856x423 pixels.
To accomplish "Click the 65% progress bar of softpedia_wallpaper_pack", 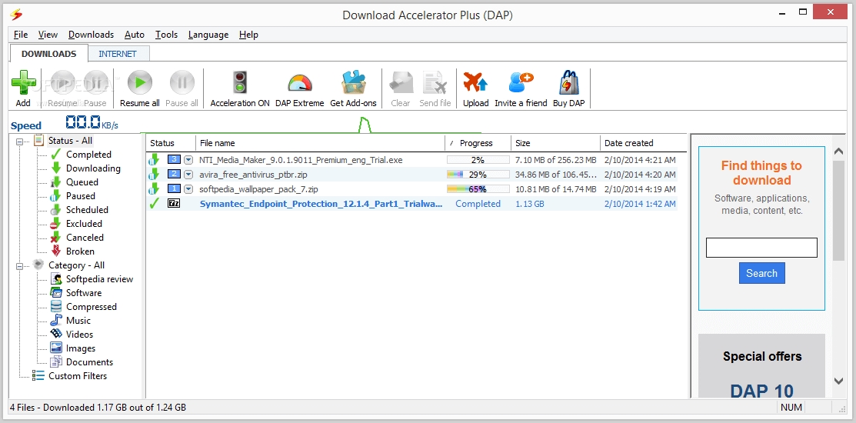I will pos(478,189).
